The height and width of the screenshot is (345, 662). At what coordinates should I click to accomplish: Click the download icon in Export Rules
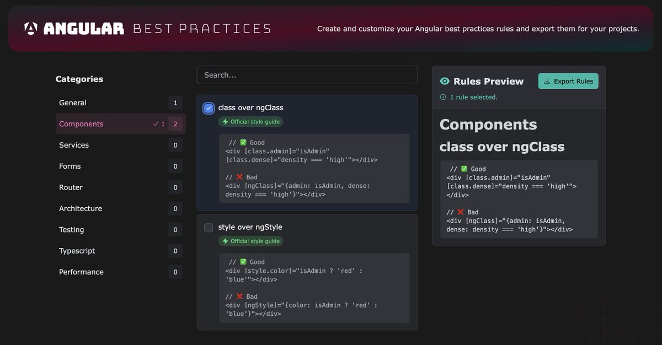[x=547, y=81]
